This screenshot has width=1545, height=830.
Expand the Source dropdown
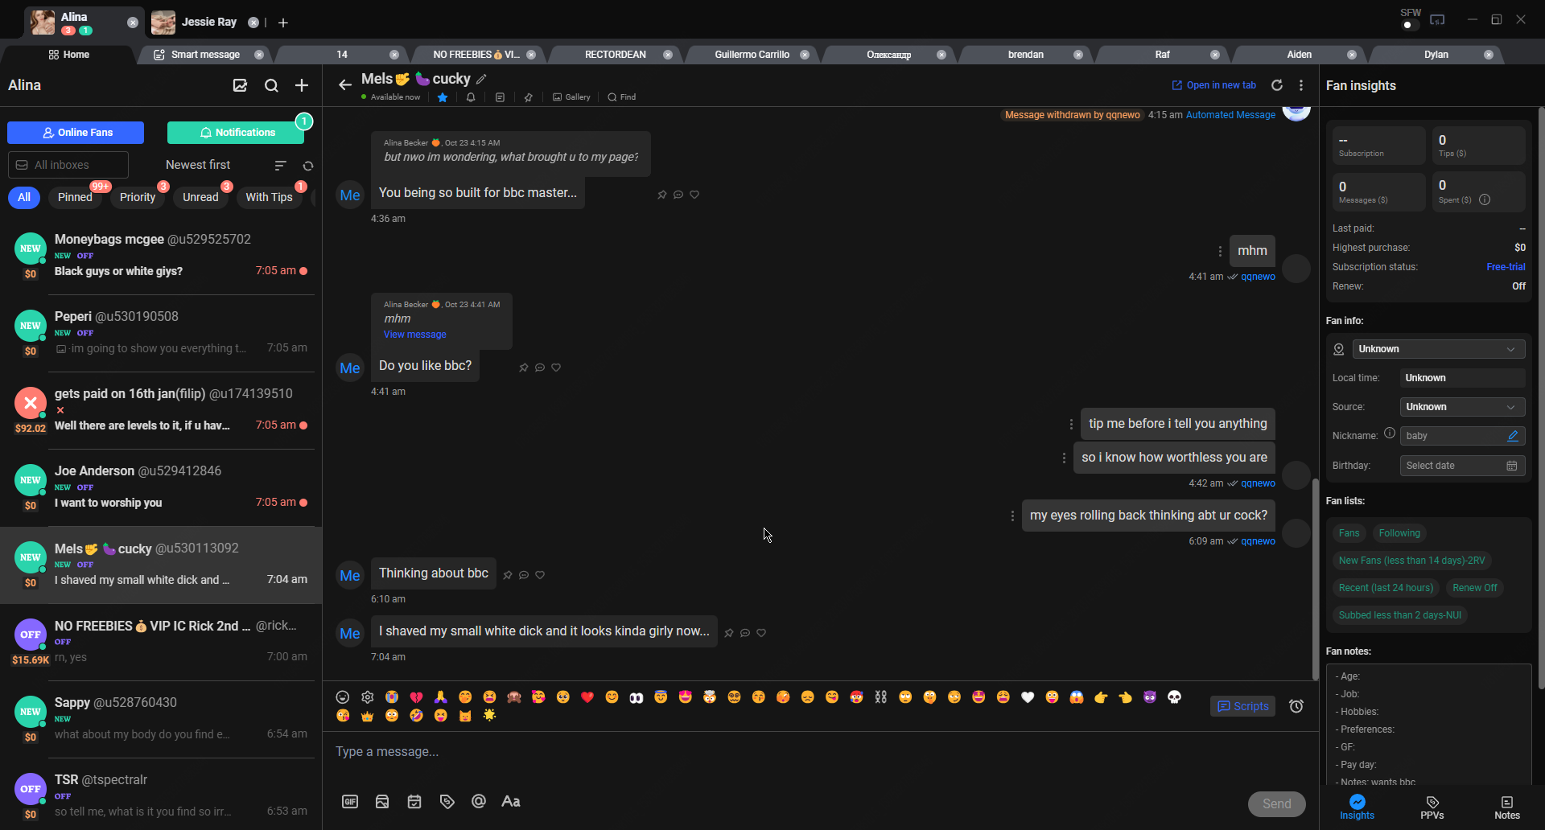1462,407
